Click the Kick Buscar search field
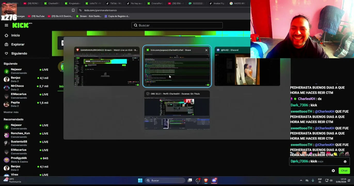The height and width of the screenshot is (186, 354). tap(177, 25)
